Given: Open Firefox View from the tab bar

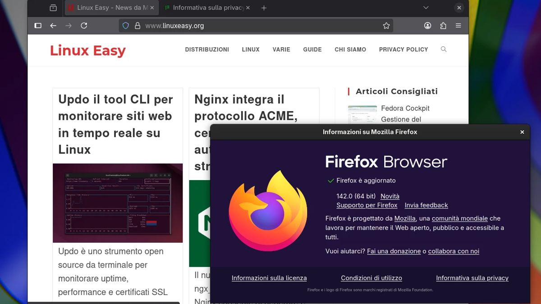Looking at the screenshot, I should (53, 8).
